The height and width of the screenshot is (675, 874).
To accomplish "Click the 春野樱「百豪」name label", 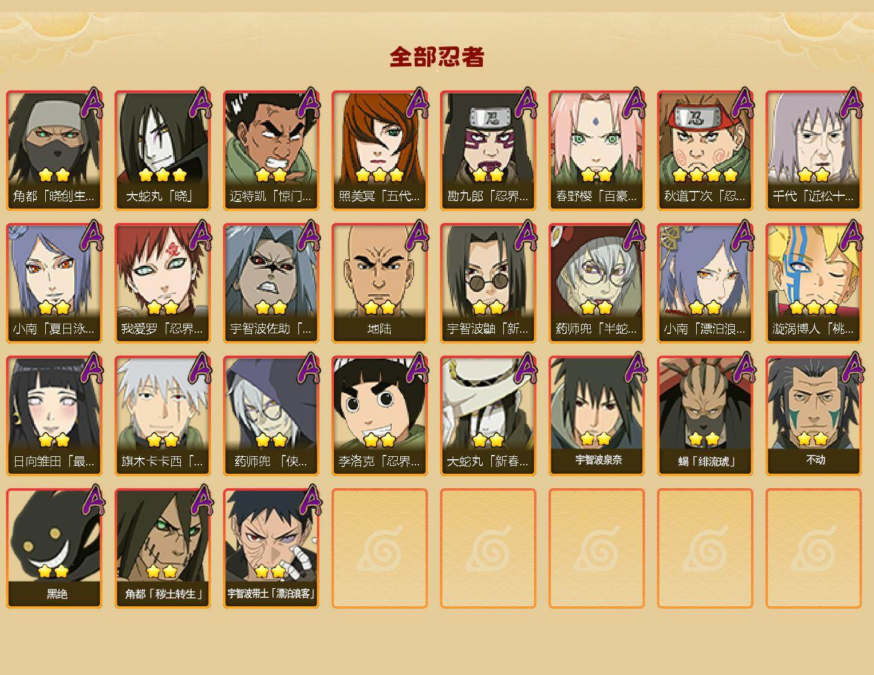I will pyautogui.click(x=596, y=196).
